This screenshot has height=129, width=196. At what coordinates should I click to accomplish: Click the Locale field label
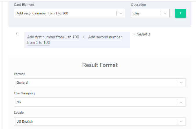click(19, 113)
